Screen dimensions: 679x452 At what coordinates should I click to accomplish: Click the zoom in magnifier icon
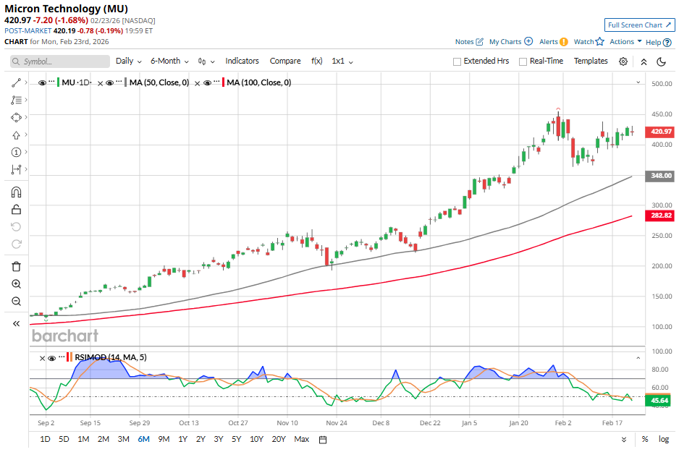point(16,284)
